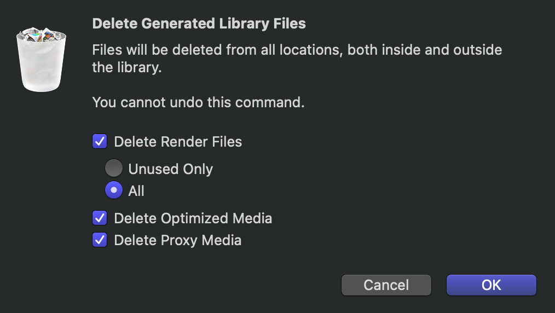Enable the Delete Render Files checkbox
The height and width of the screenshot is (313, 555).
coord(100,142)
